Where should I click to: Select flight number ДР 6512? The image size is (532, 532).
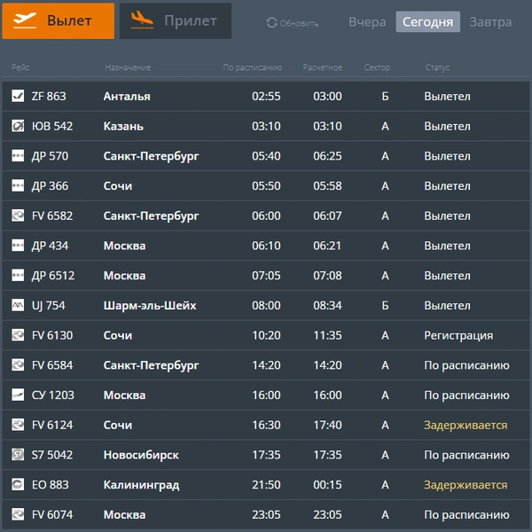[53, 276]
